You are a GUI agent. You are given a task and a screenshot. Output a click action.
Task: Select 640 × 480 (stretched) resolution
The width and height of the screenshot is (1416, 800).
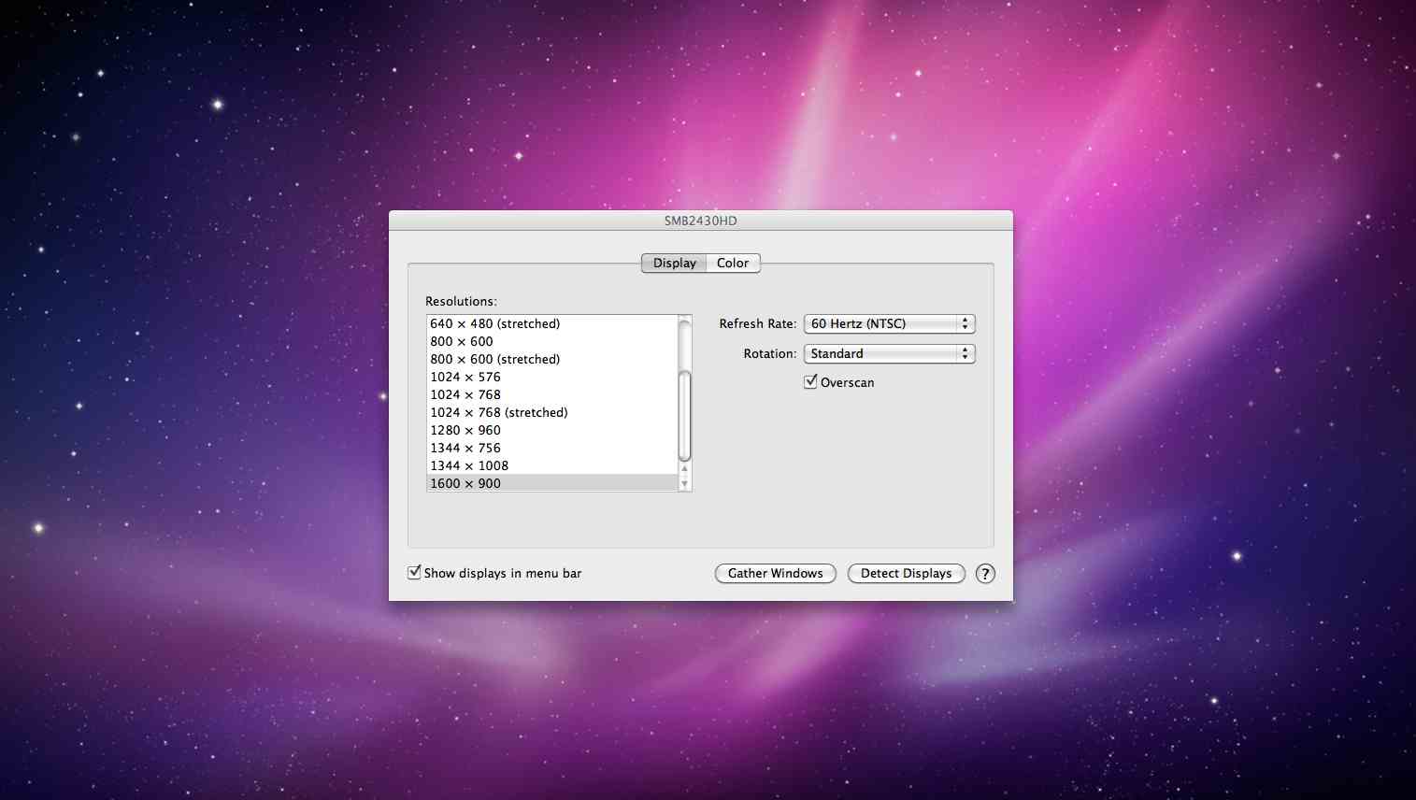(x=495, y=324)
